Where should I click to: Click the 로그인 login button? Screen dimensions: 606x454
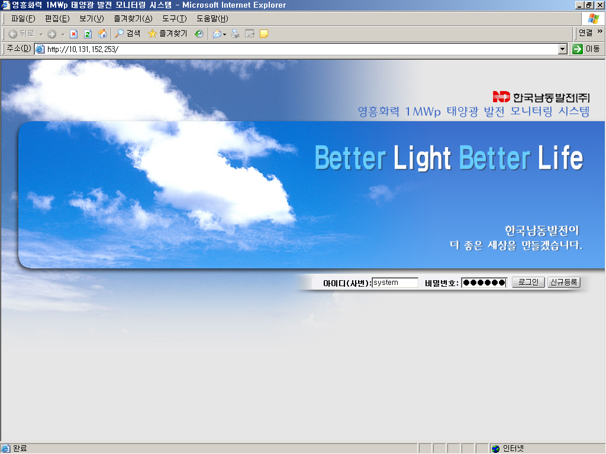point(528,282)
